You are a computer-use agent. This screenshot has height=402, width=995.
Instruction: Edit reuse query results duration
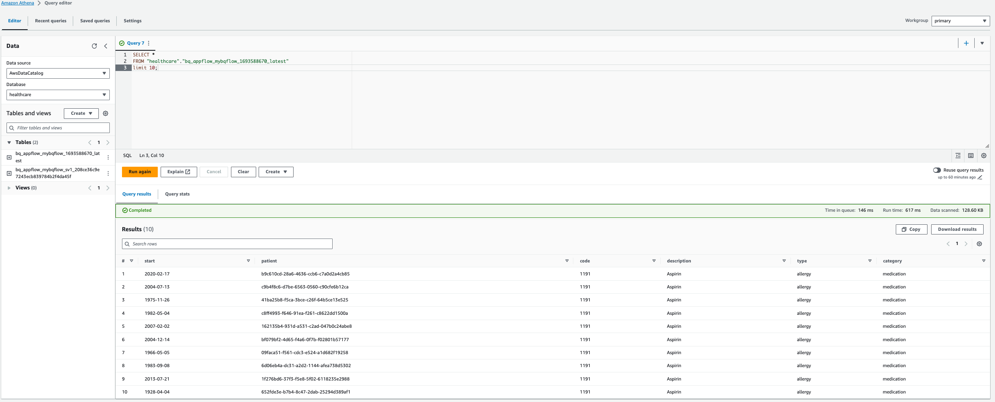[x=980, y=177]
